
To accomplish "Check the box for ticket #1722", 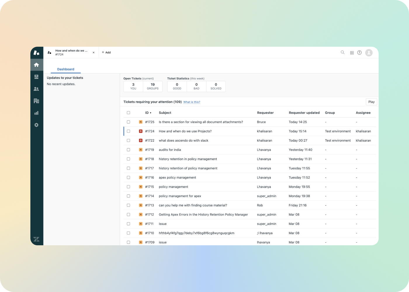I will tap(129, 140).
